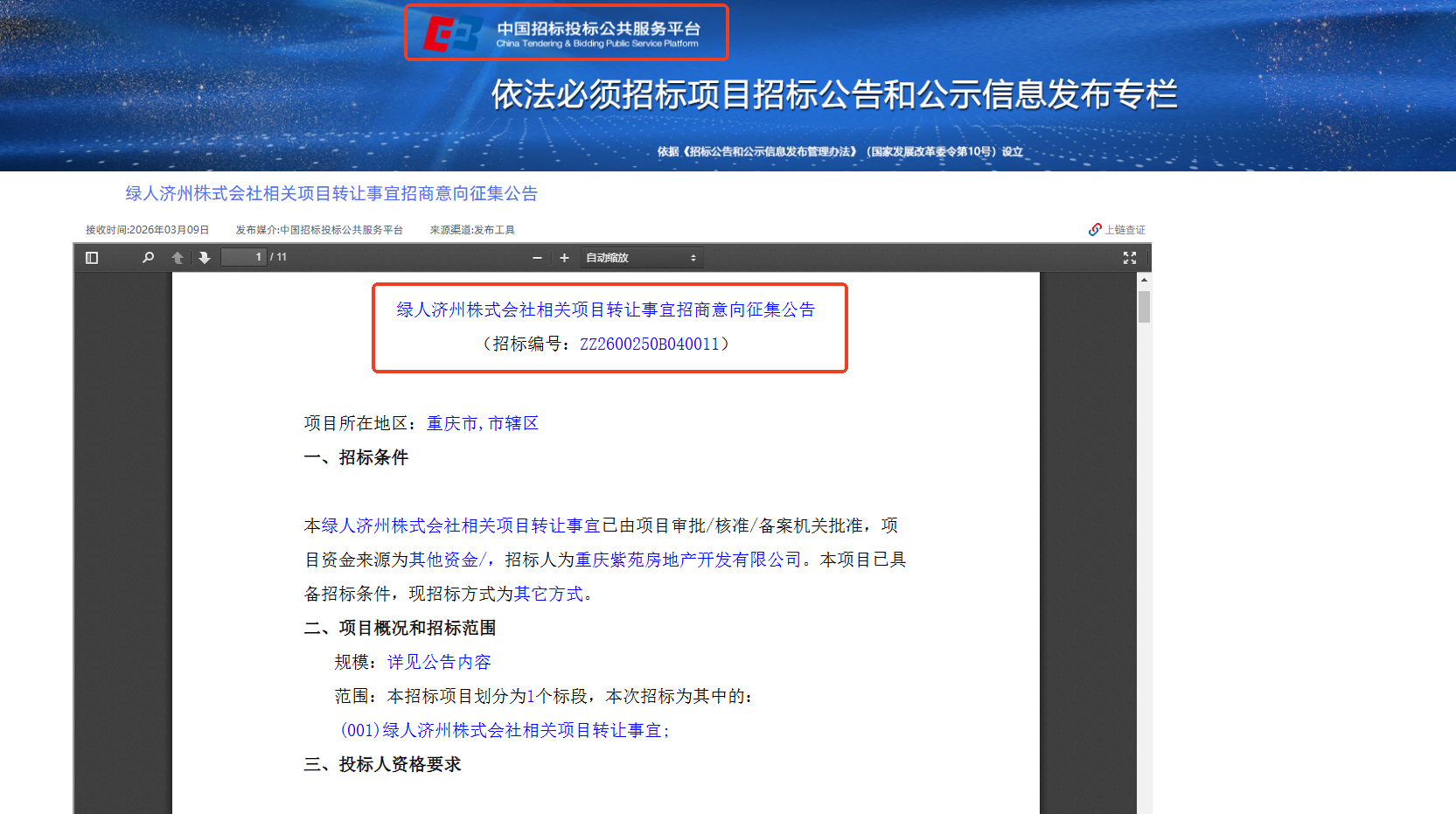Click the page number input field

coord(243,257)
